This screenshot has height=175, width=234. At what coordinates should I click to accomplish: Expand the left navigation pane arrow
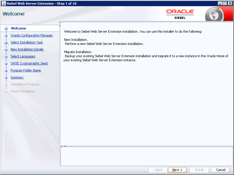60,26
